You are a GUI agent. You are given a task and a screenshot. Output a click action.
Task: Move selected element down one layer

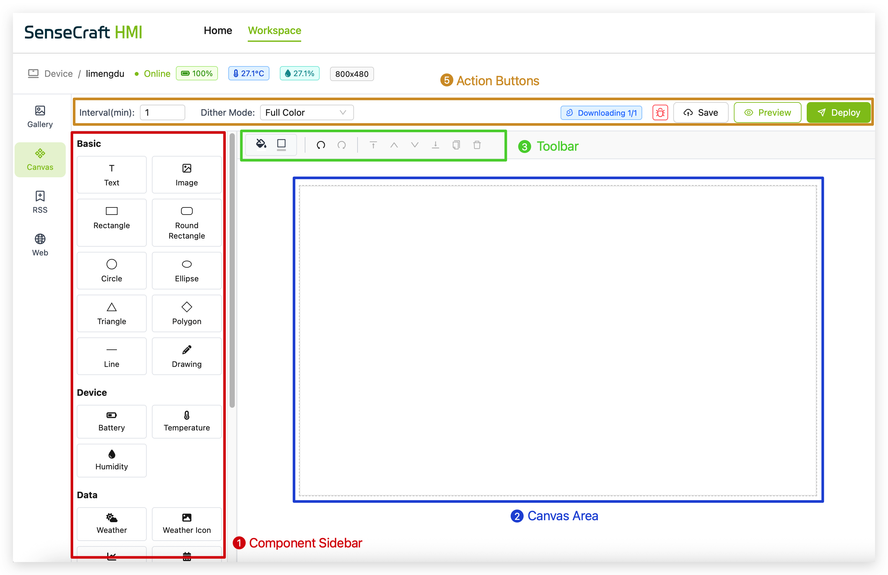[x=414, y=145]
